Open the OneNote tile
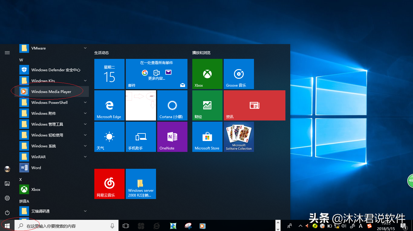 (x=172, y=137)
